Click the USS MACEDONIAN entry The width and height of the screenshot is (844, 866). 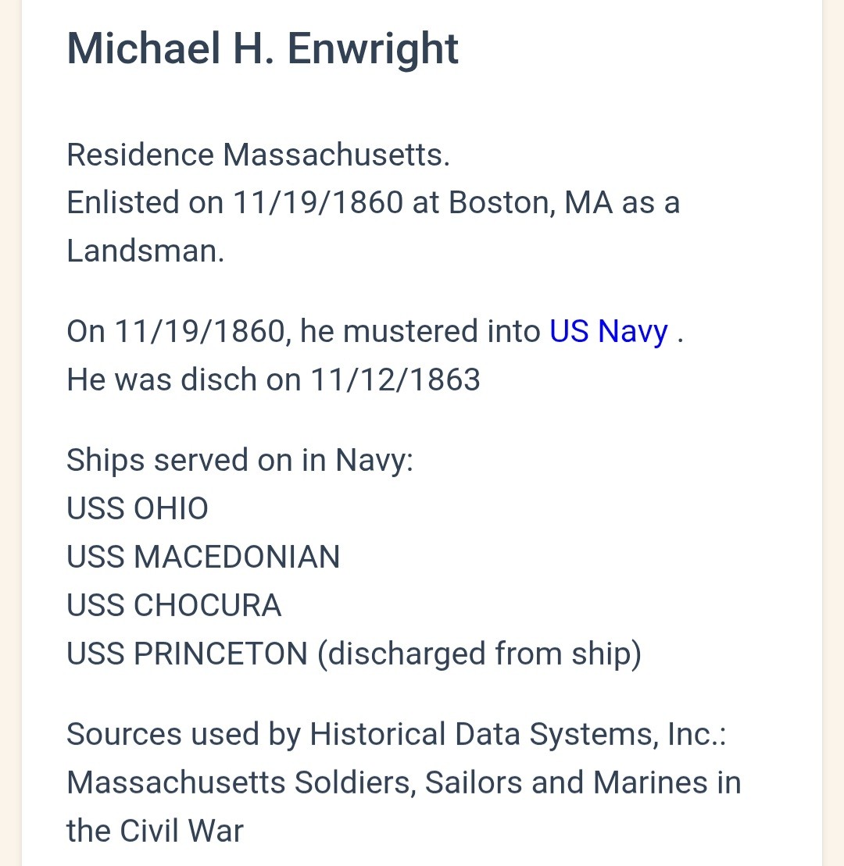203,558
